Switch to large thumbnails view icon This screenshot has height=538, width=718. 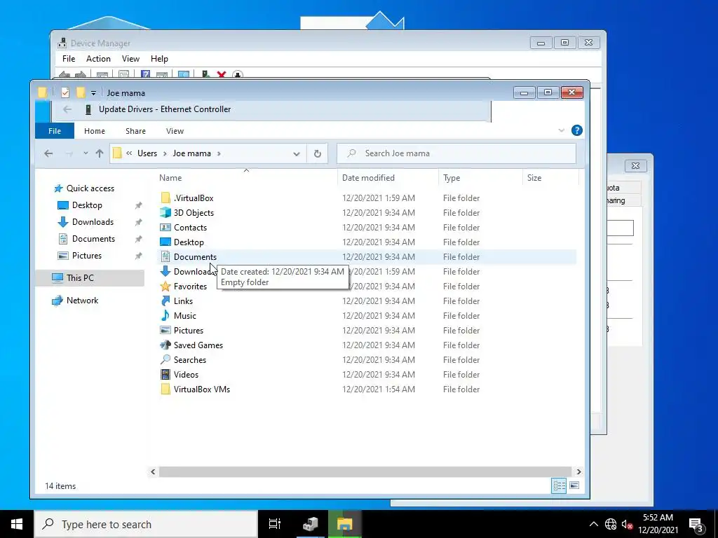(x=574, y=486)
